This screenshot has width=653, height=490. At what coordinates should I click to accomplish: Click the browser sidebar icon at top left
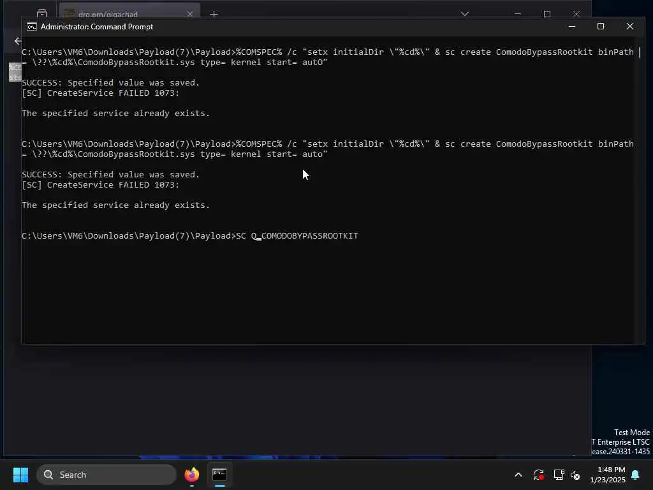42,14
